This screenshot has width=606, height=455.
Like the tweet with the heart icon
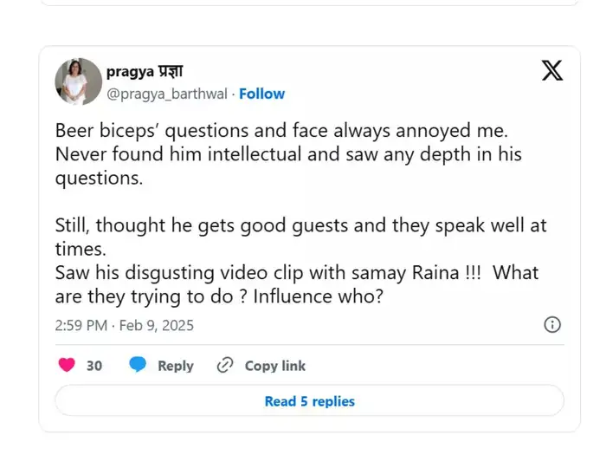click(x=67, y=366)
